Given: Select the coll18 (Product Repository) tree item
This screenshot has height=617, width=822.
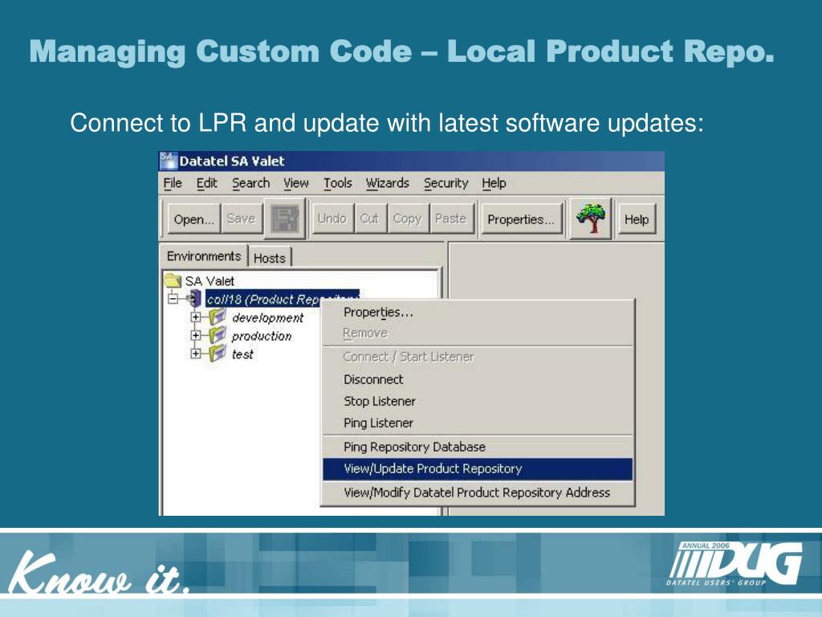Looking at the screenshot, I should click(x=262, y=299).
